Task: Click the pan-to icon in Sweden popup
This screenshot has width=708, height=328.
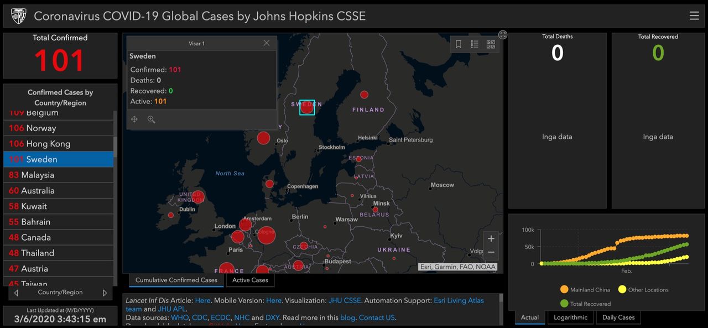Action: (134, 119)
